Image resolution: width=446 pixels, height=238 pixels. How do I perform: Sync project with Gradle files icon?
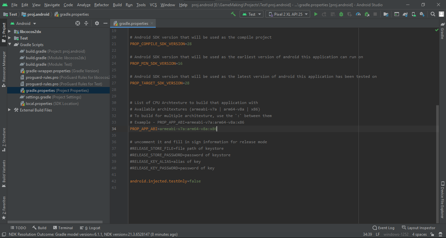pyautogui.click(x=405, y=14)
